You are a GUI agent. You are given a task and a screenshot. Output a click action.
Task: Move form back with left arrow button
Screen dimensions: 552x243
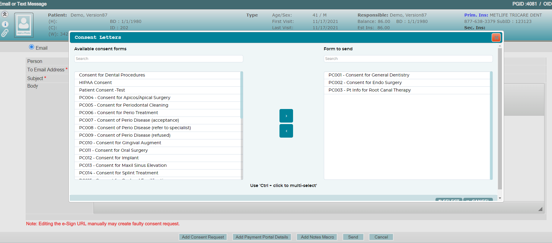(286, 131)
